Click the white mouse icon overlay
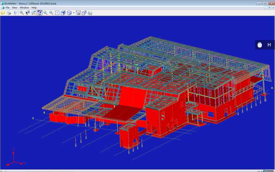Viewport: 275px width, 172px height. click(x=260, y=45)
